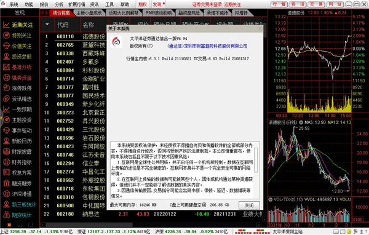Screen dimensions: 369x235
Task: Open the 财务指标 sidebar item
Action: (x=17, y=162)
